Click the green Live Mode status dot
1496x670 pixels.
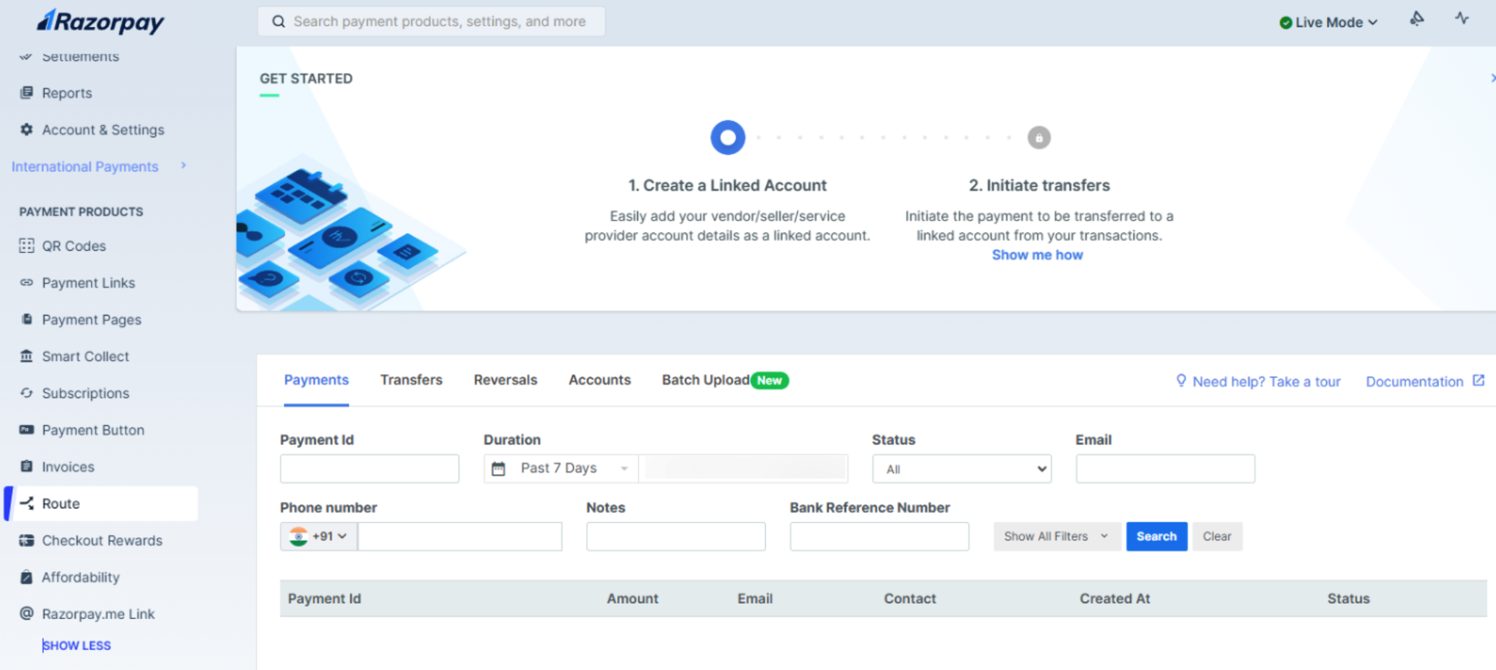[x=1285, y=23]
